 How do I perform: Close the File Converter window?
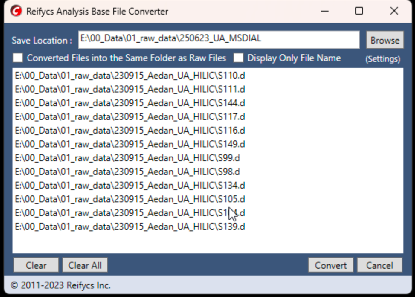tap(394, 11)
